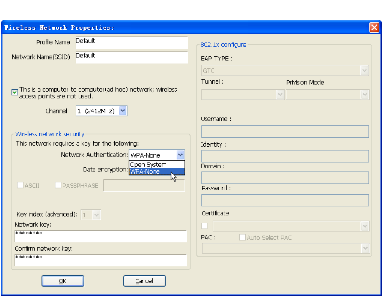Select Open System from the list
The height and width of the screenshot is (296, 382).
[x=157, y=165]
